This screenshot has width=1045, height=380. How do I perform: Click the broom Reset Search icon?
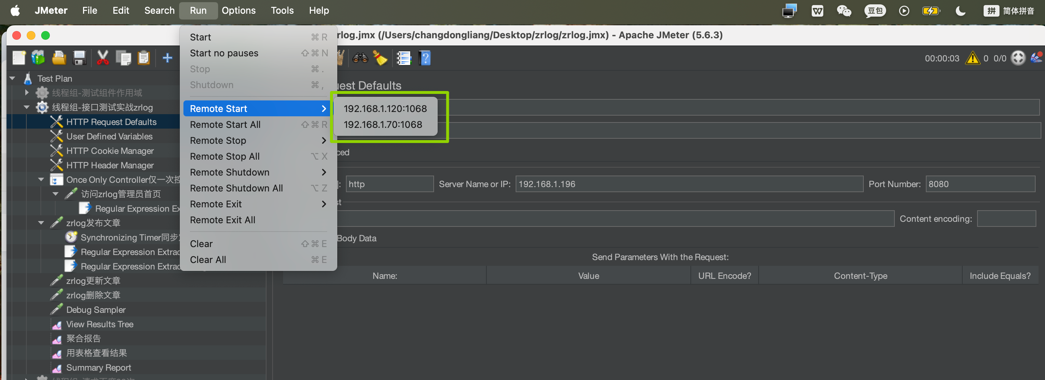(380, 58)
